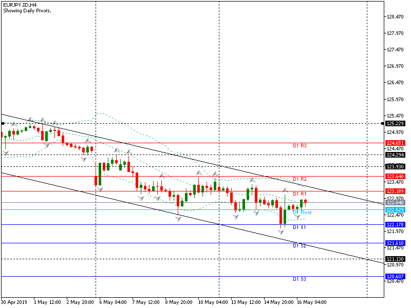Click the 120.607 blue price tag
Image resolution: width=411 pixels, height=308 pixels.
(x=395, y=276)
